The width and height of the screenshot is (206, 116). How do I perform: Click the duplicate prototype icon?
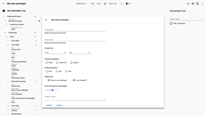(x=198, y=4)
